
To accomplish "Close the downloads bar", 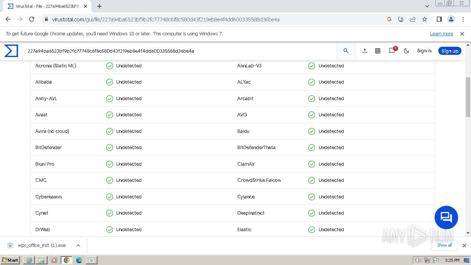I will coord(464,245).
